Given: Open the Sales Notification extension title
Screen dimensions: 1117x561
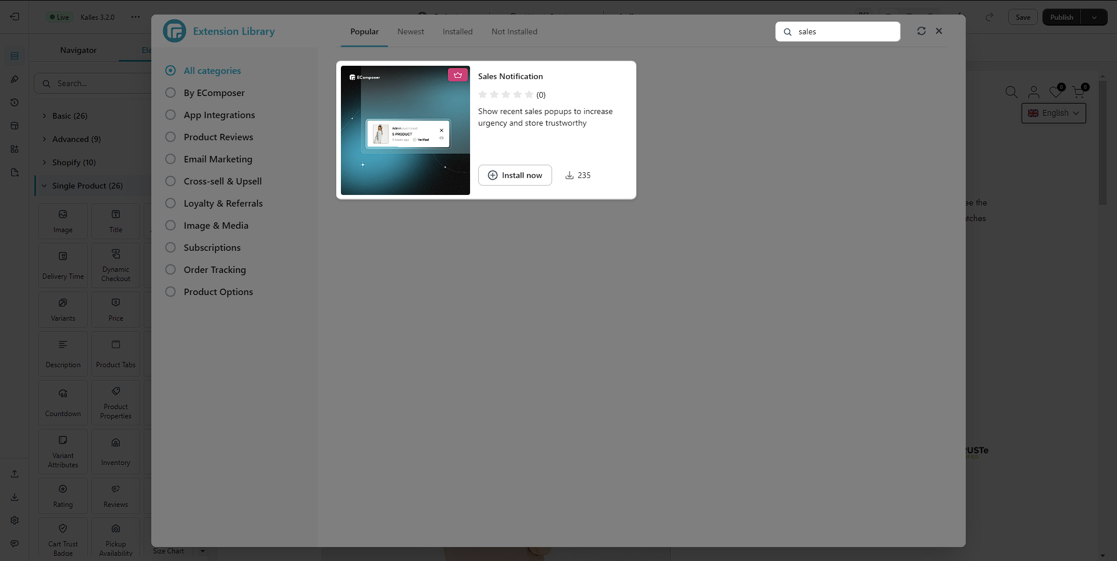Looking at the screenshot, I should (x=510, y=76).
